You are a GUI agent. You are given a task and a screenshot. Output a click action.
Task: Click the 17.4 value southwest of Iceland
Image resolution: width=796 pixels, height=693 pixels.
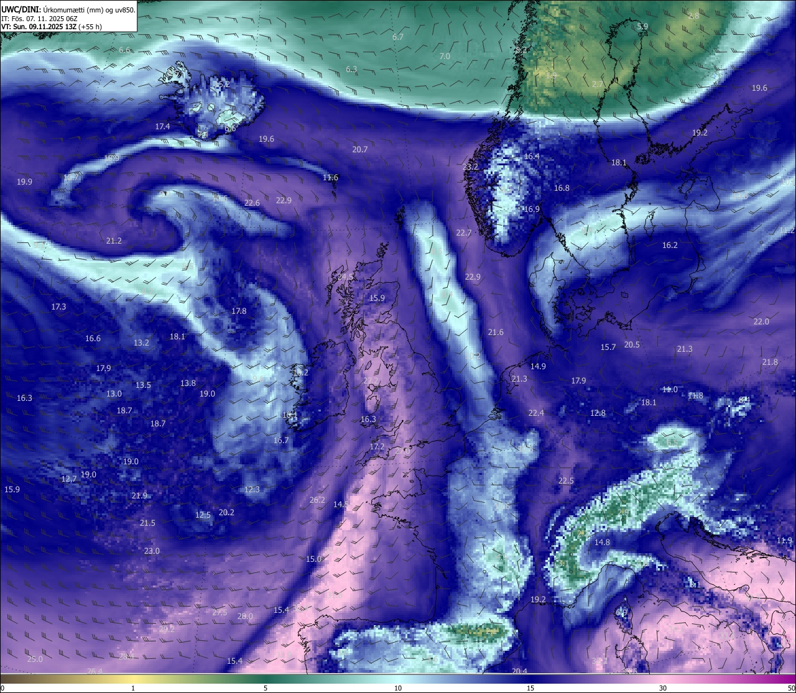162,127
